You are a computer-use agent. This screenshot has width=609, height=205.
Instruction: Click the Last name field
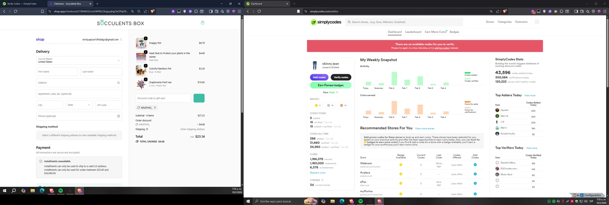click(101, 72)
